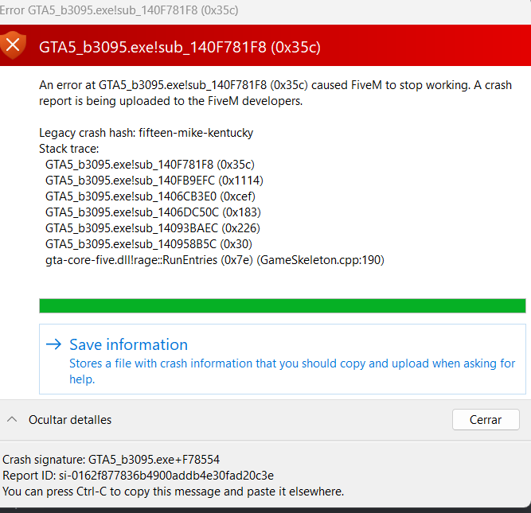Click the Ocultar detalles label
The width and height of the screenshot is (531, 513).
pos(70,420)
